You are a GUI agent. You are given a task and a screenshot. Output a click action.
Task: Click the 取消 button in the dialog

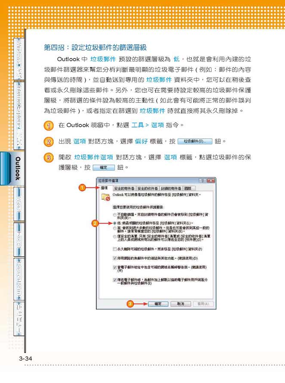pyautogui.click(x=181, y=304)
